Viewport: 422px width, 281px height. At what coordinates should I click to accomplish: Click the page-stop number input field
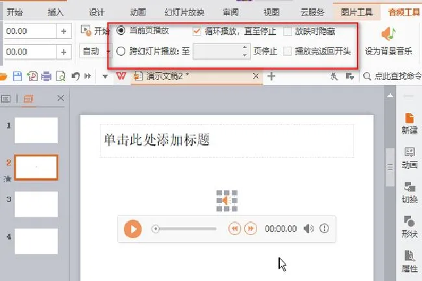click(x=217, y=51)
